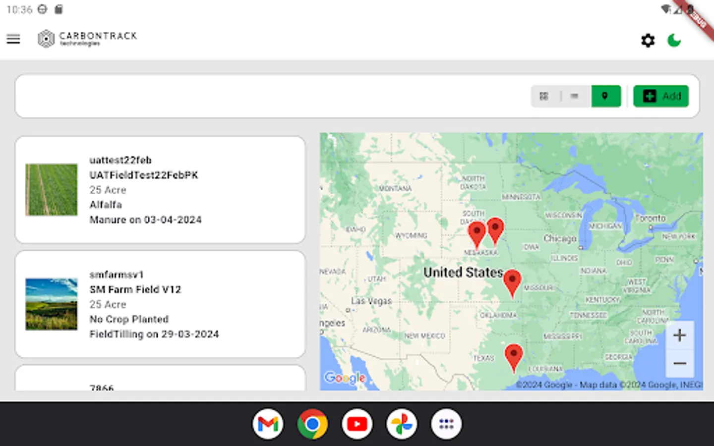Click the Toronto map label
The width and height of the screenshot is (714, 446).
651,218
